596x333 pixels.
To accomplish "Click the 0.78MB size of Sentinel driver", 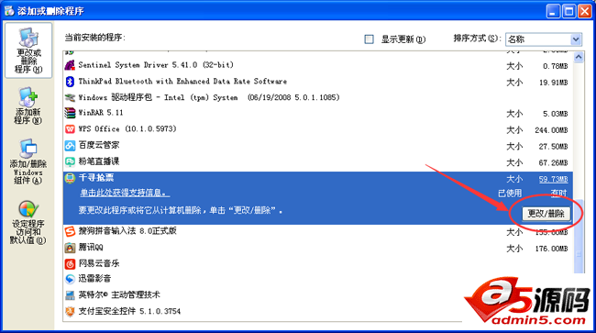I will click(x=556, y=66).
